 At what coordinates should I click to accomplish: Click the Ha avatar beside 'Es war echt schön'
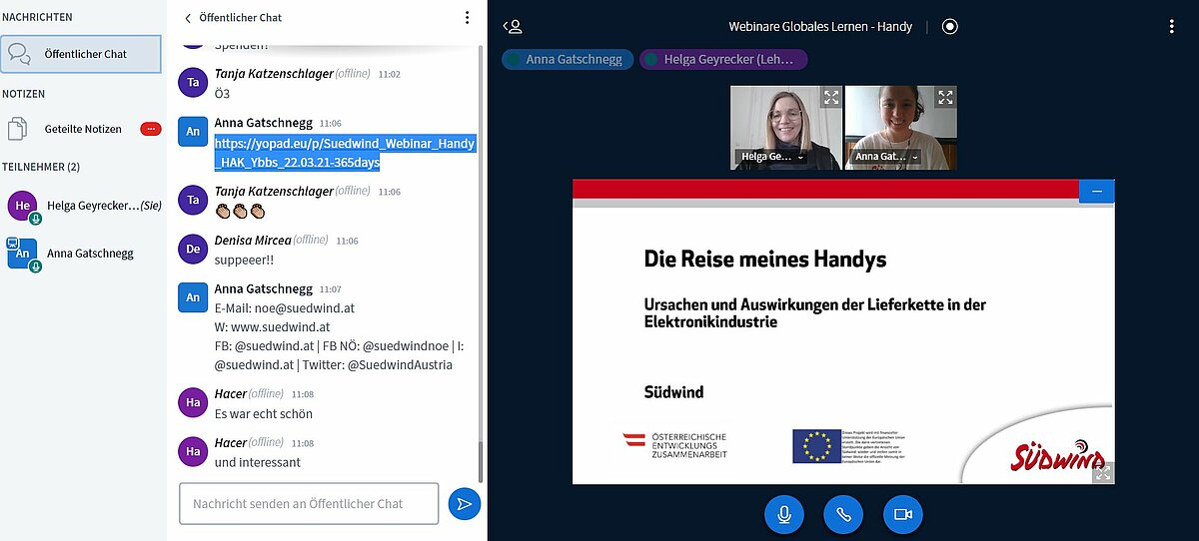(193, 402)
